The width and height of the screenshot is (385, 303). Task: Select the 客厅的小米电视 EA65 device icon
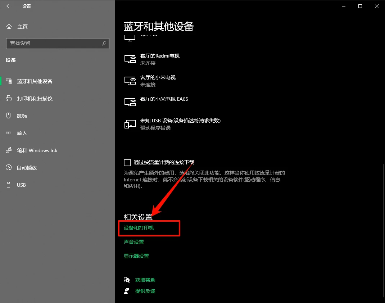130,102
